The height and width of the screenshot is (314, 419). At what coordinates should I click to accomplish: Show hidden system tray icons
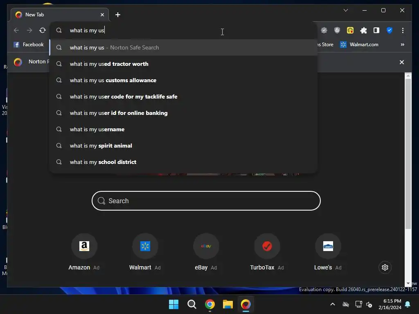333,304
